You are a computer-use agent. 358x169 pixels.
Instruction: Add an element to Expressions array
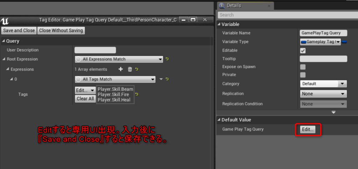(121, 69)
